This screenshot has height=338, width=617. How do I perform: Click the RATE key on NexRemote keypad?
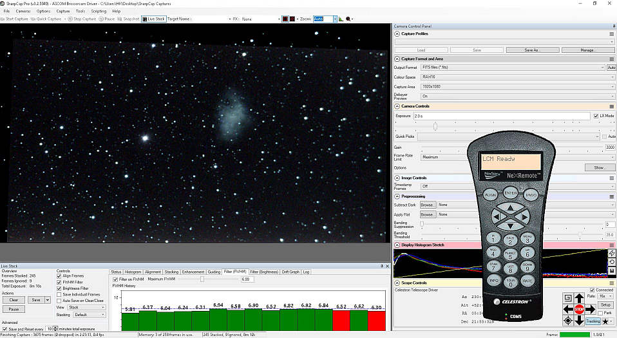(527, 281)
